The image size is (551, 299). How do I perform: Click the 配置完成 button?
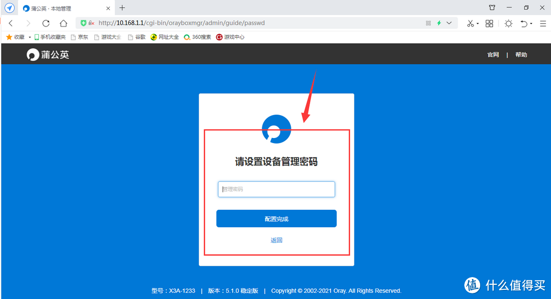(276, 218)
